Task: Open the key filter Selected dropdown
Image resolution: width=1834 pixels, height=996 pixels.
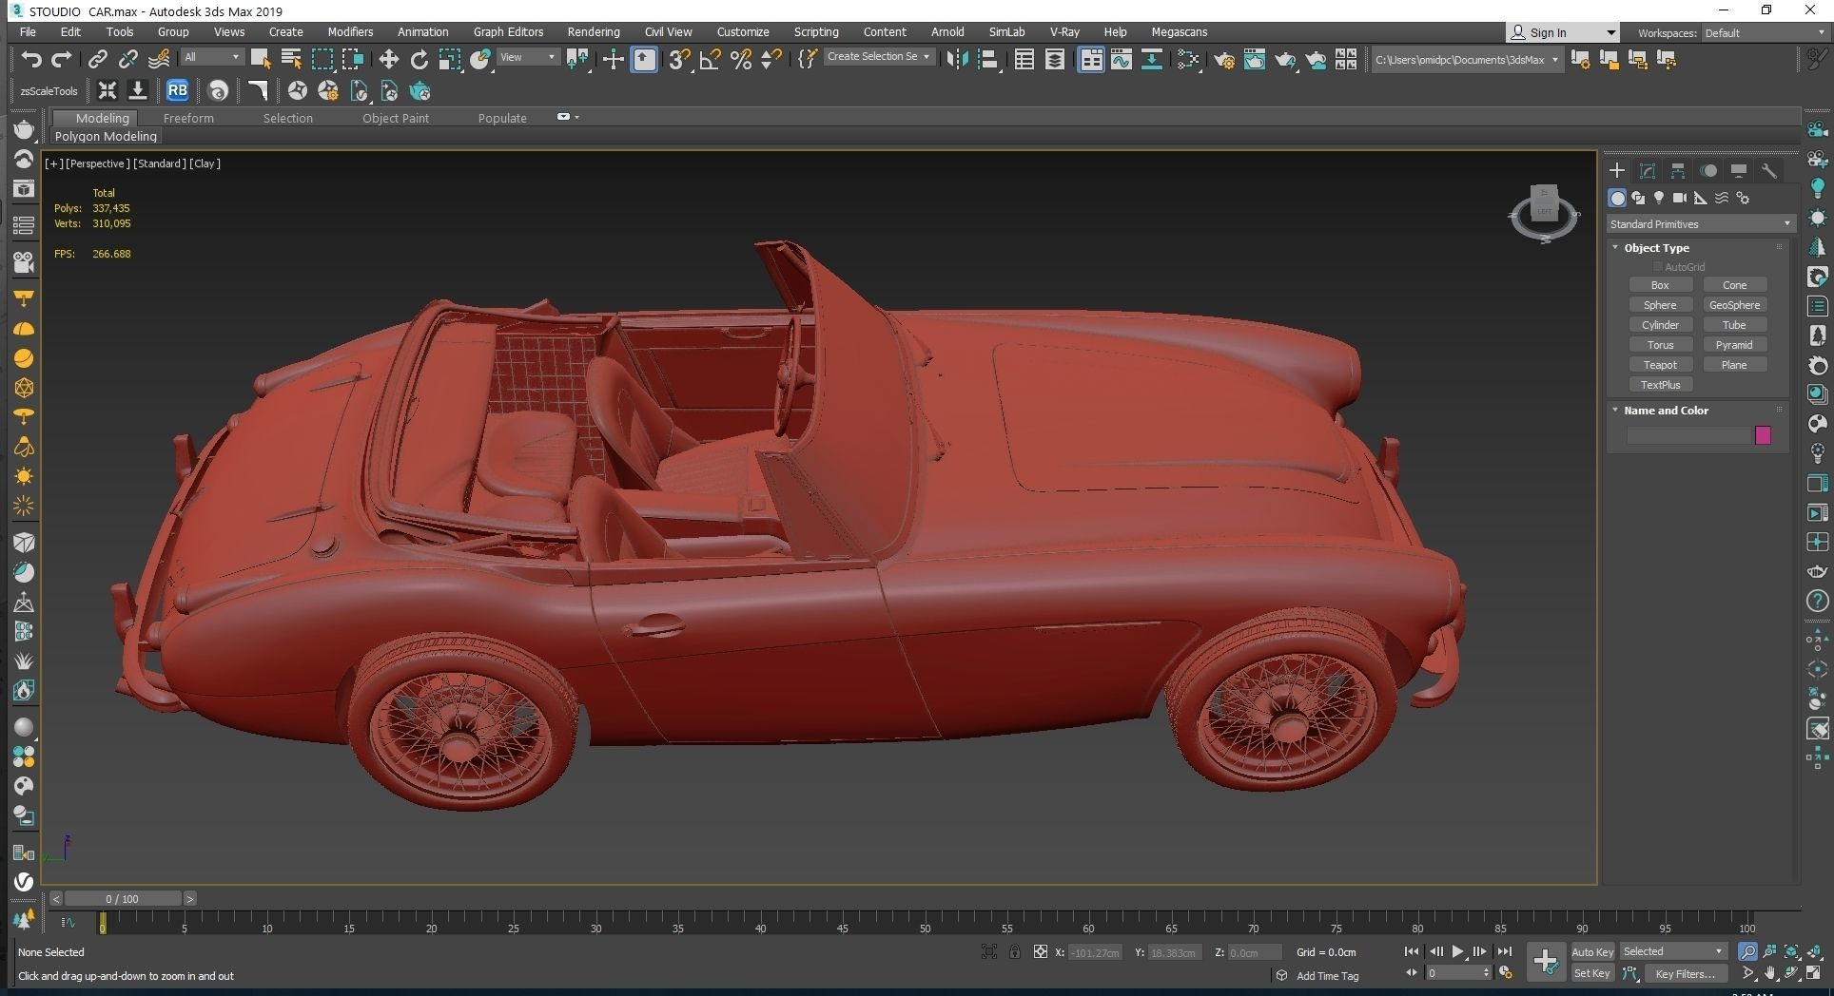Action: point(1673,951)
